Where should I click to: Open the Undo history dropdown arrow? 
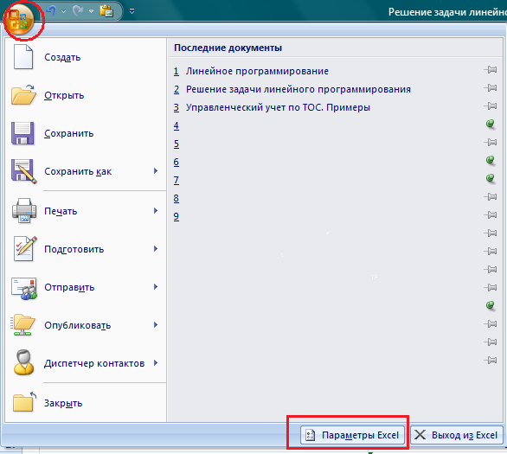64,11
